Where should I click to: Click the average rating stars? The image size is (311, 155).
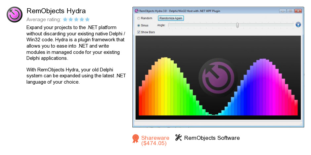click(76, 19)
